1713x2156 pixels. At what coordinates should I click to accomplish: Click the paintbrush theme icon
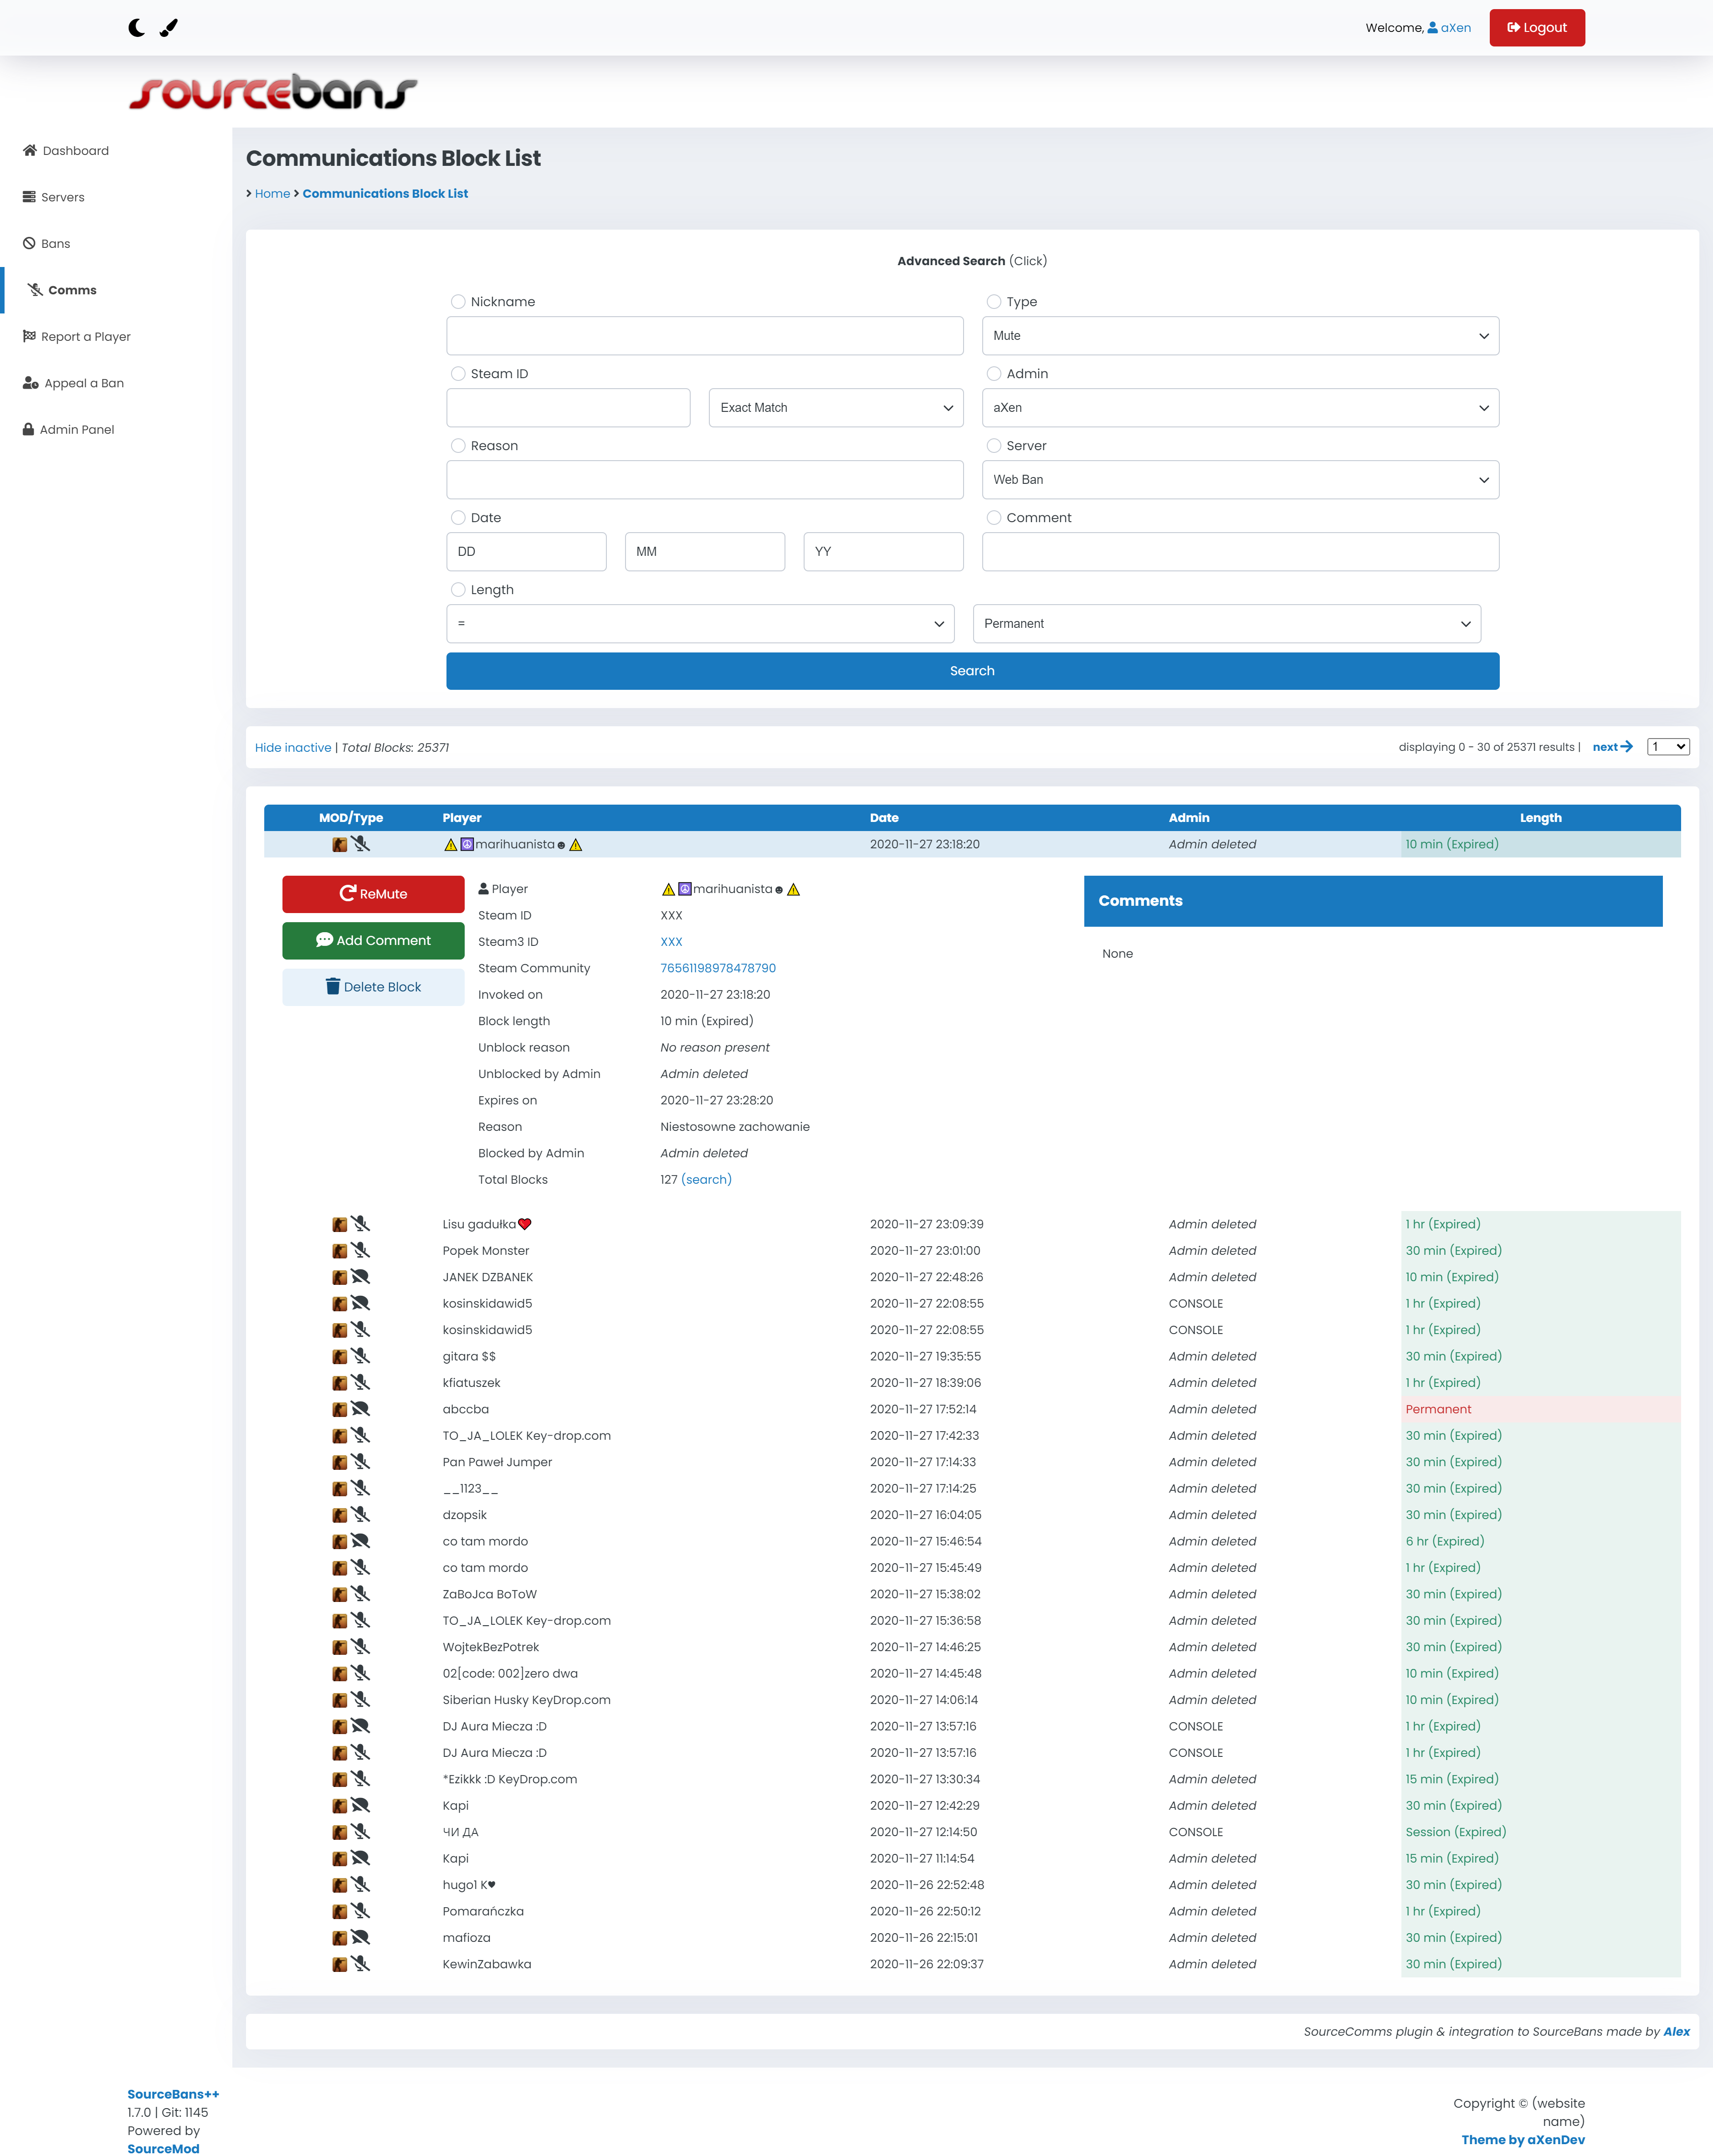(x=169, y=28)
